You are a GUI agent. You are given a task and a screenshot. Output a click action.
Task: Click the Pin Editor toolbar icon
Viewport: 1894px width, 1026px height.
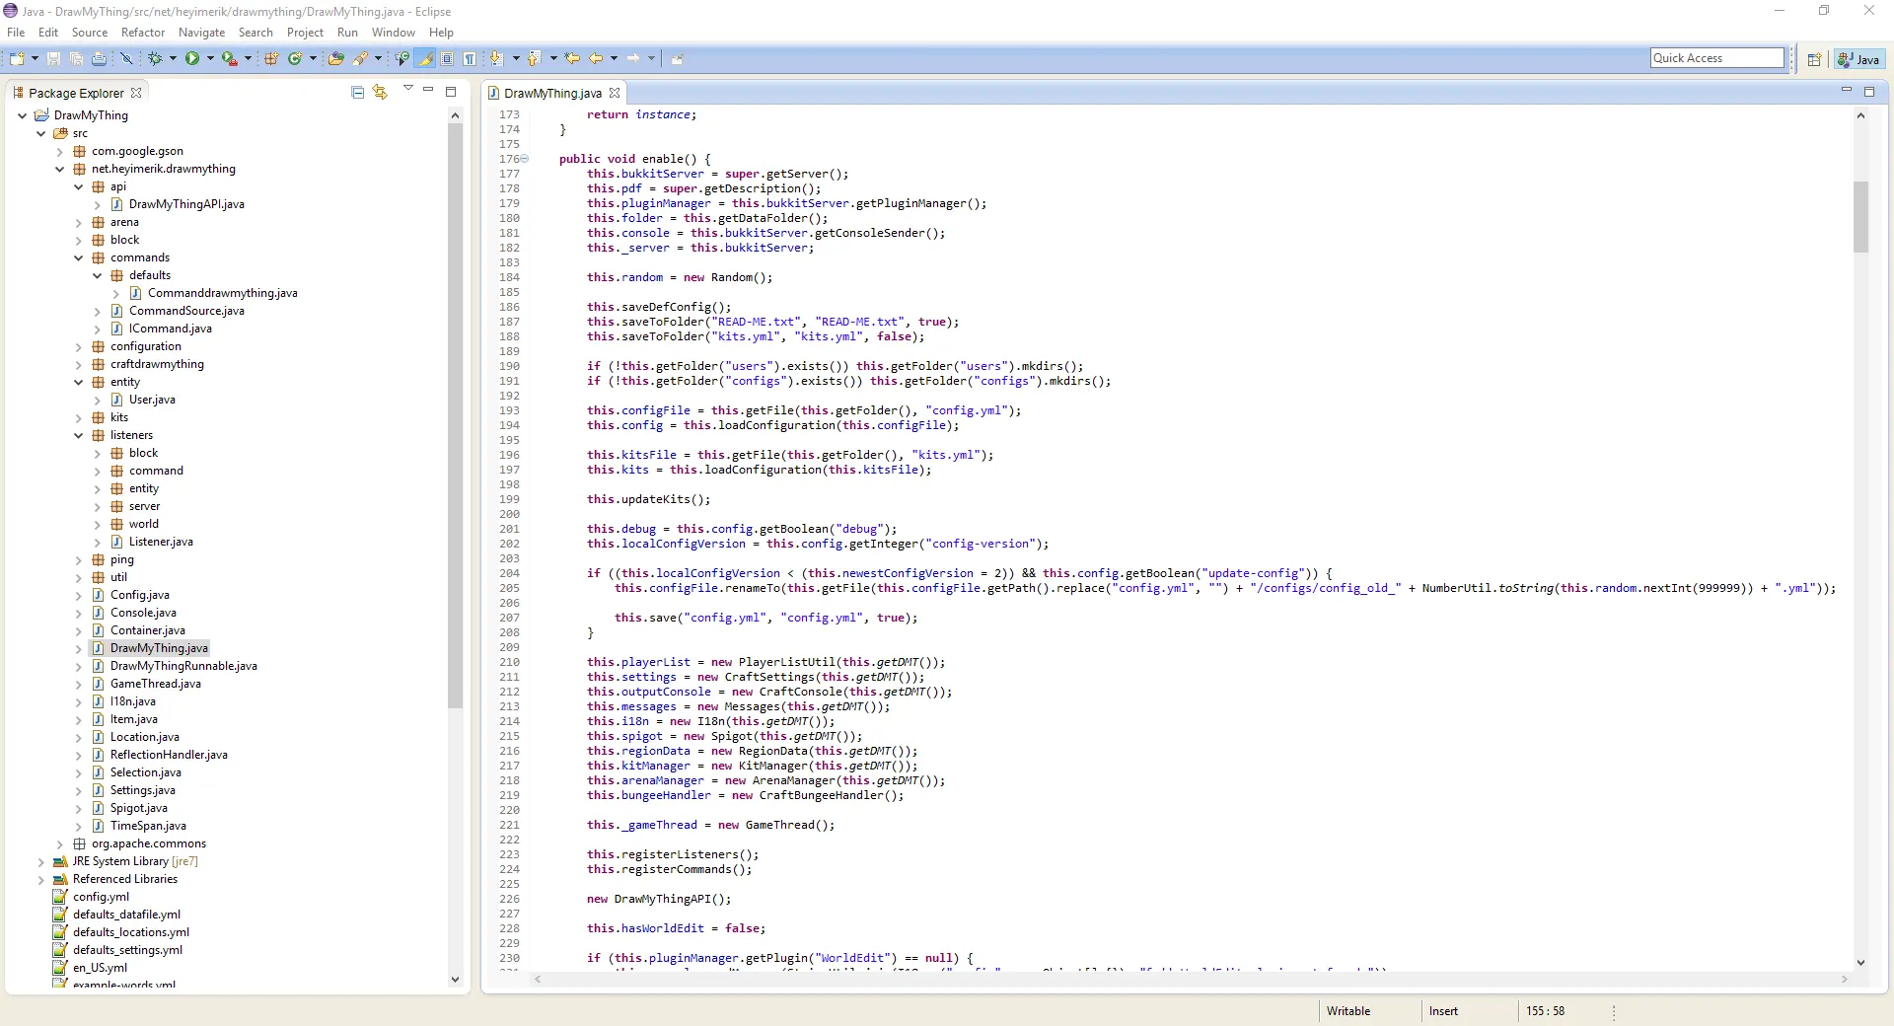tap(677, 59)
